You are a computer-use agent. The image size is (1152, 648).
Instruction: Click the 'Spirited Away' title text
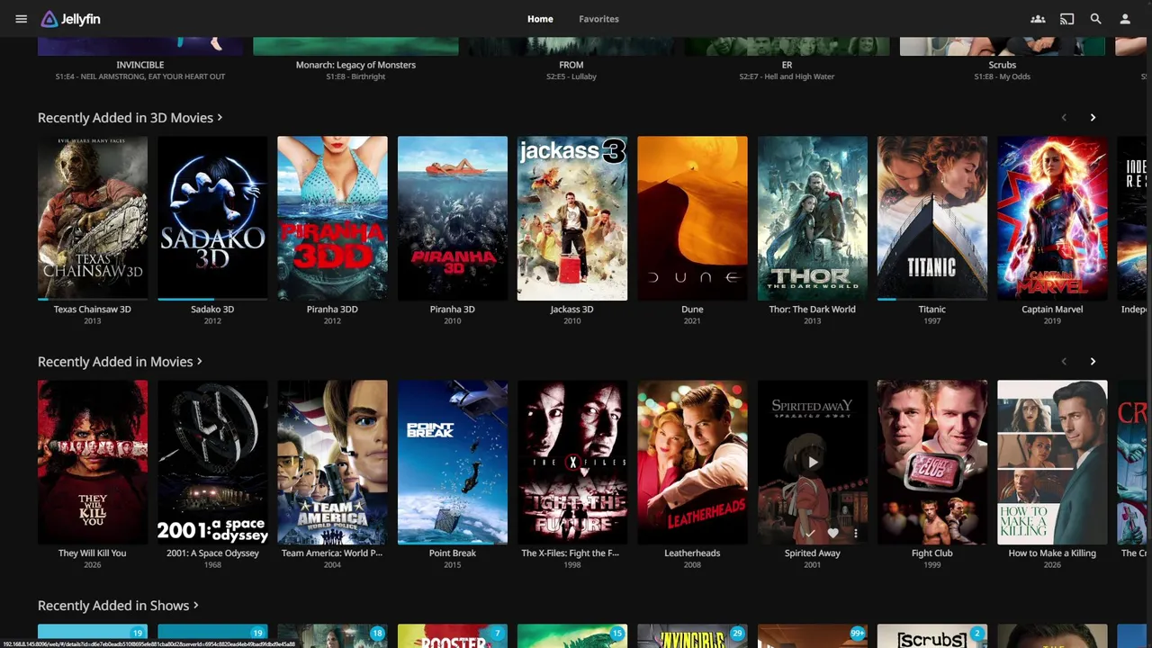pyautogui.click(x=812, y=553)
